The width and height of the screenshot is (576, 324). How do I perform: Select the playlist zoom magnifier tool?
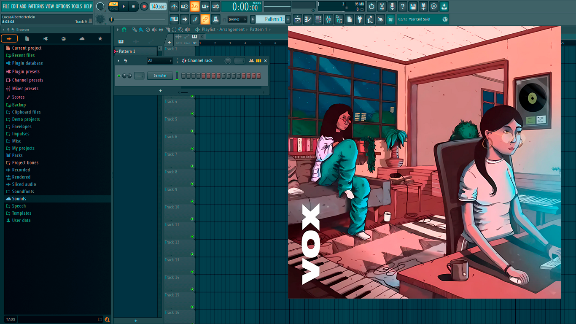click(x=180, y=30)
